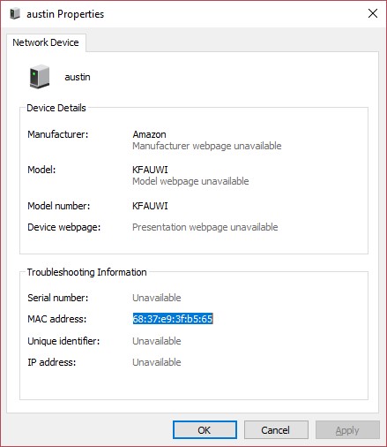Click the Amazon manufacturer value
The width and height of the screenshot is (387, 447).
pos(149,134)
